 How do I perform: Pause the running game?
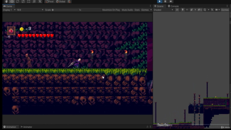pyautogui.click(x=165, y=1)
